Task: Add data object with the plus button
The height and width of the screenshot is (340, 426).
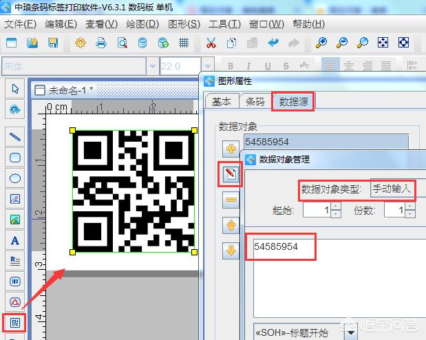Action: pyautogui.click(x=231, y=149)
